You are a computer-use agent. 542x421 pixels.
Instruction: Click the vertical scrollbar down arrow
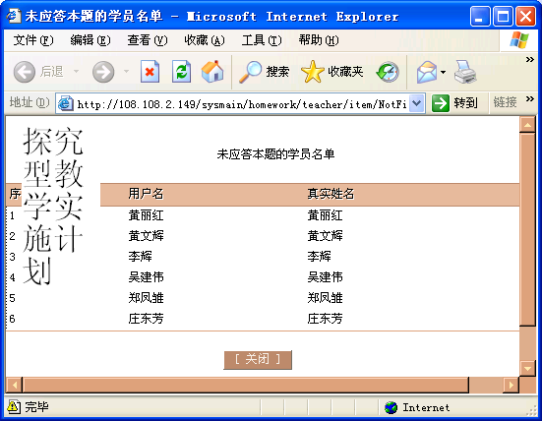click(x=527, y=368)
